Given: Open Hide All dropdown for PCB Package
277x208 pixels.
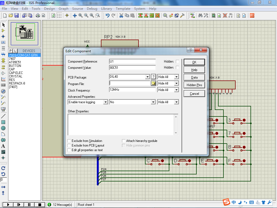Looking at the screenshot, I should coord(176,77).
